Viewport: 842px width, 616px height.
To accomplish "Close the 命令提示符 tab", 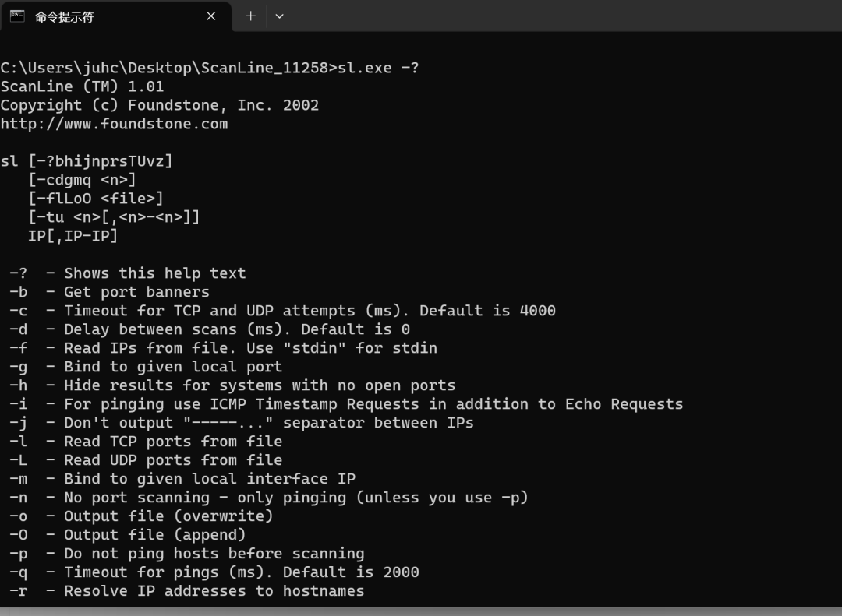I will (211, 16).
